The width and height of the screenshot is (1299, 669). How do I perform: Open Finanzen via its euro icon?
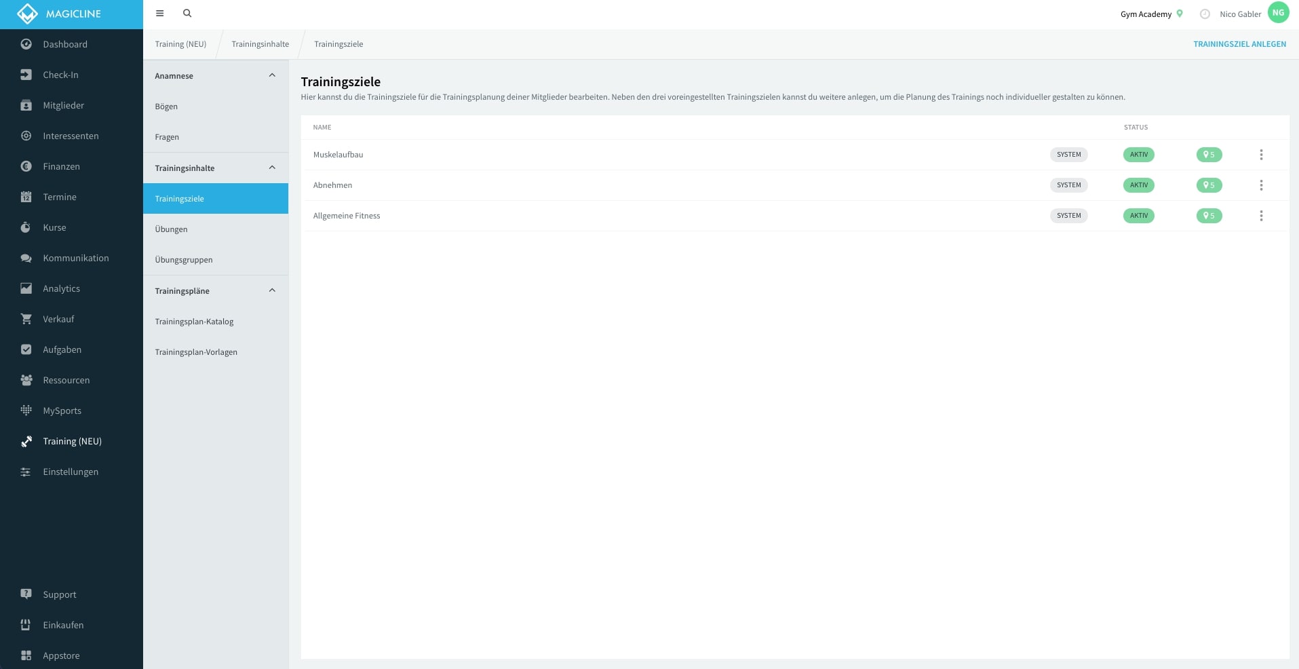pos(26,166)
